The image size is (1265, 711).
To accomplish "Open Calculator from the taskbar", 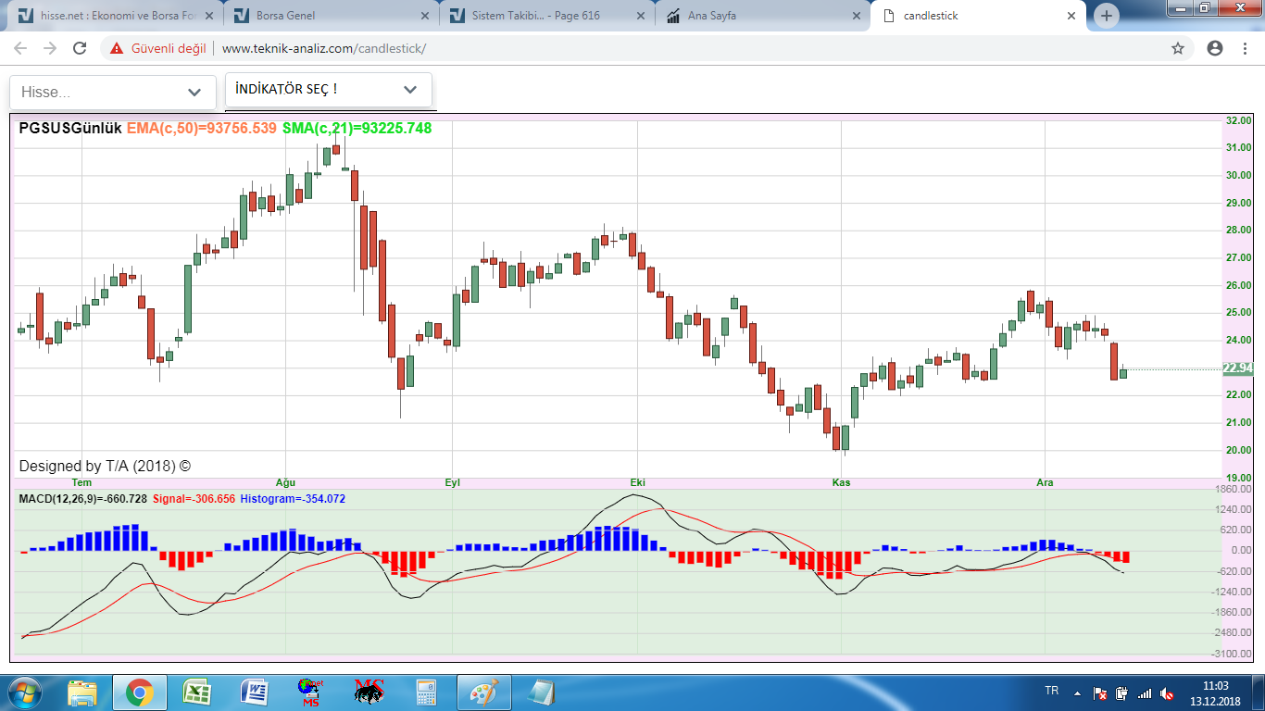I will (x=426, y=692).
